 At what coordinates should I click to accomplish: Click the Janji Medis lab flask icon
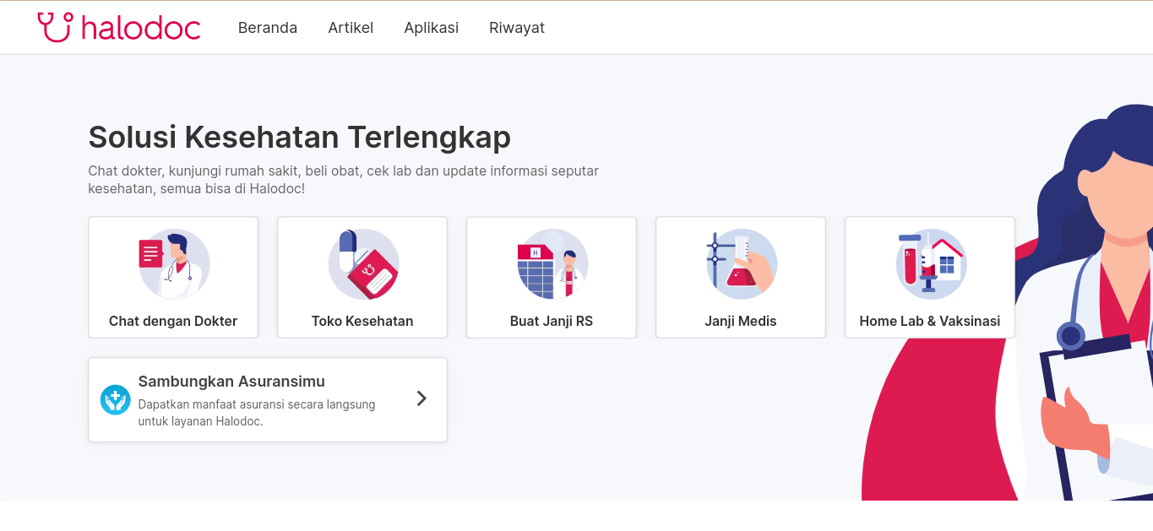[x=741, y=264]
